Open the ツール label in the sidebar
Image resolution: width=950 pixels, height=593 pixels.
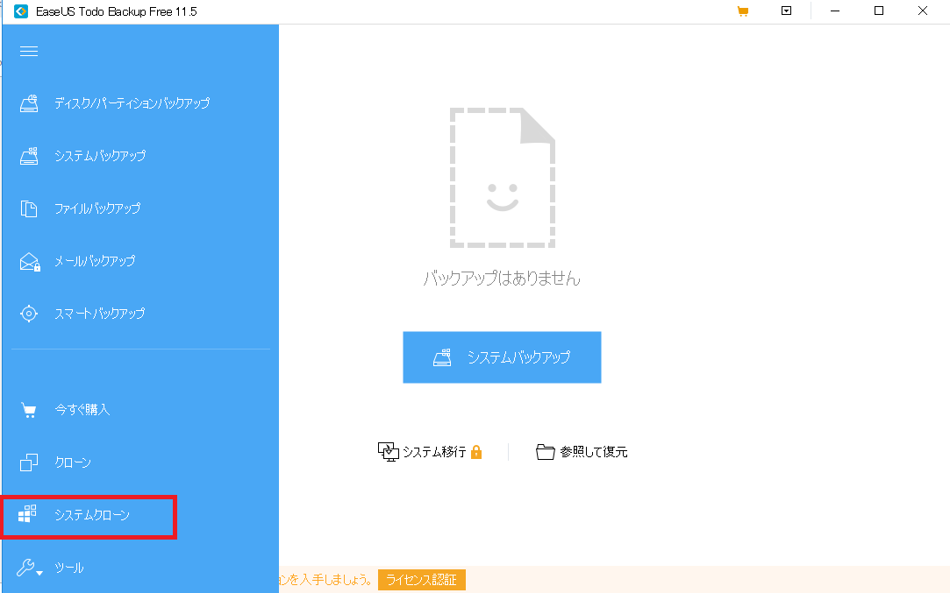(x=69, y=568)
